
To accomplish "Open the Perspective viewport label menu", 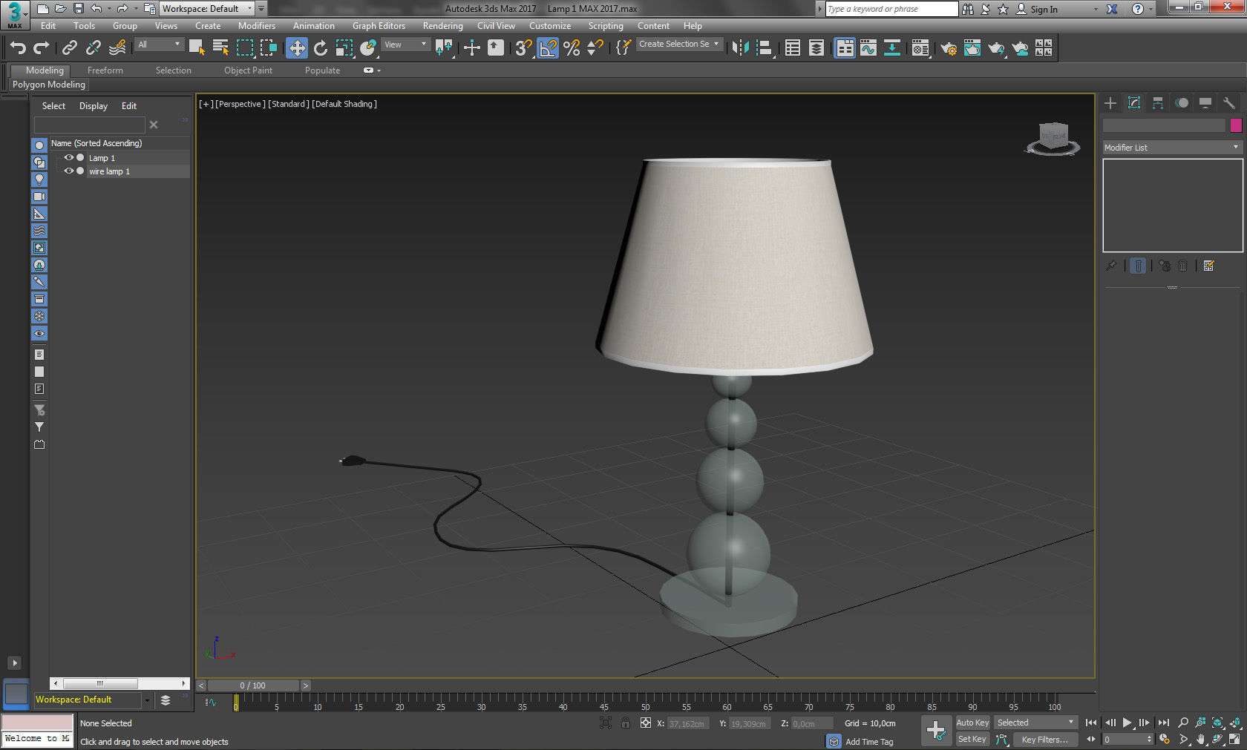I will pyautogui.click(x=240, y=104).
